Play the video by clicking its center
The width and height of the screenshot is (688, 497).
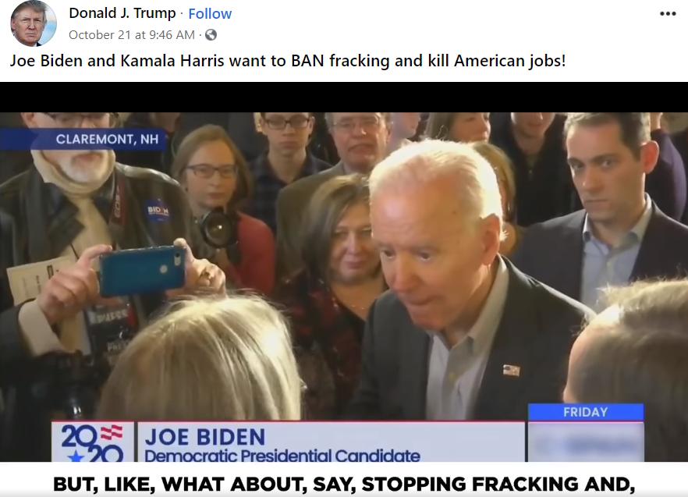tap(344, 272)
